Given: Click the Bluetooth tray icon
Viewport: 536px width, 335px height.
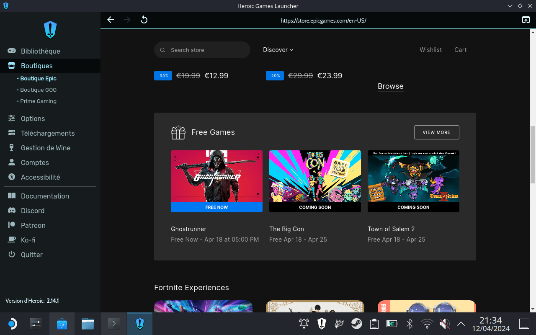Looking at the screenshot, I should [410, 324].
